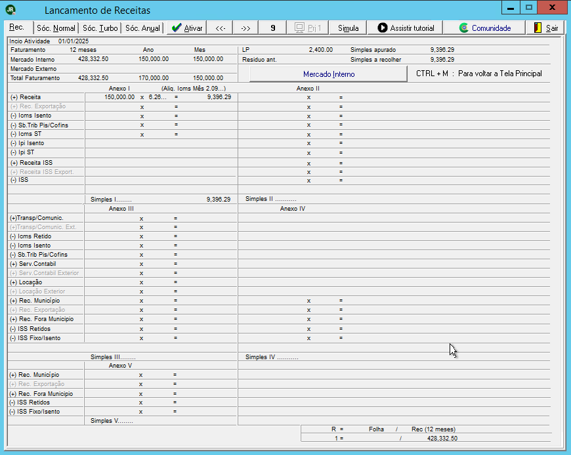This screenshot has height=455, width=571.
Task: Click the Simples V label
Action: pos(112,421)
